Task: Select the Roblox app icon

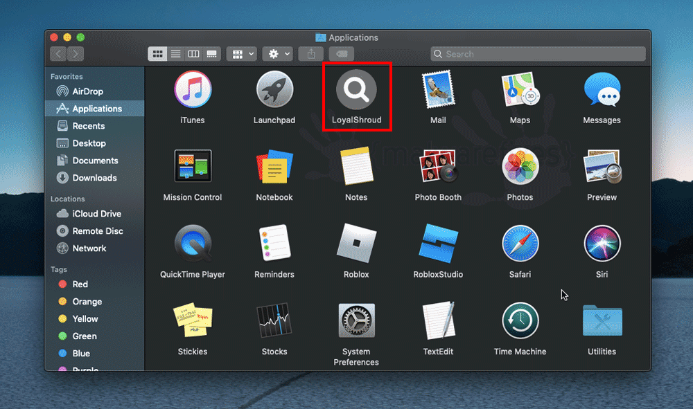Action: click(356, 243)
